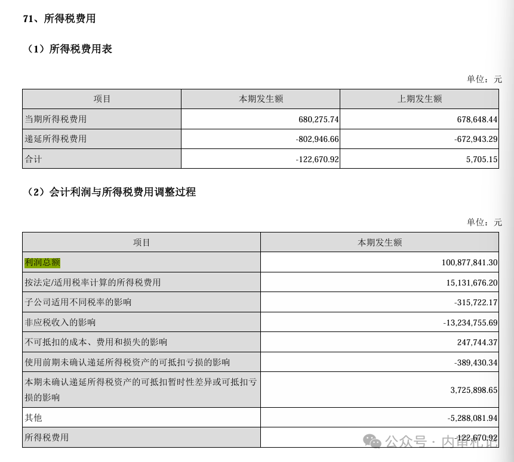Click "项目" header in the 所得税费用表 table
Viewport: 514px width, 462px height.
point(102,99)
